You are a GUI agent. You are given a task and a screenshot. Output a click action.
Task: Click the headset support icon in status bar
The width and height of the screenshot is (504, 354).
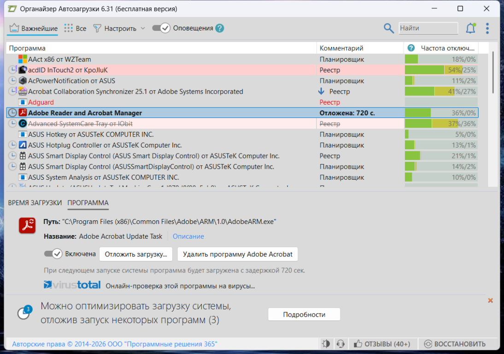(x=340, y=344)
